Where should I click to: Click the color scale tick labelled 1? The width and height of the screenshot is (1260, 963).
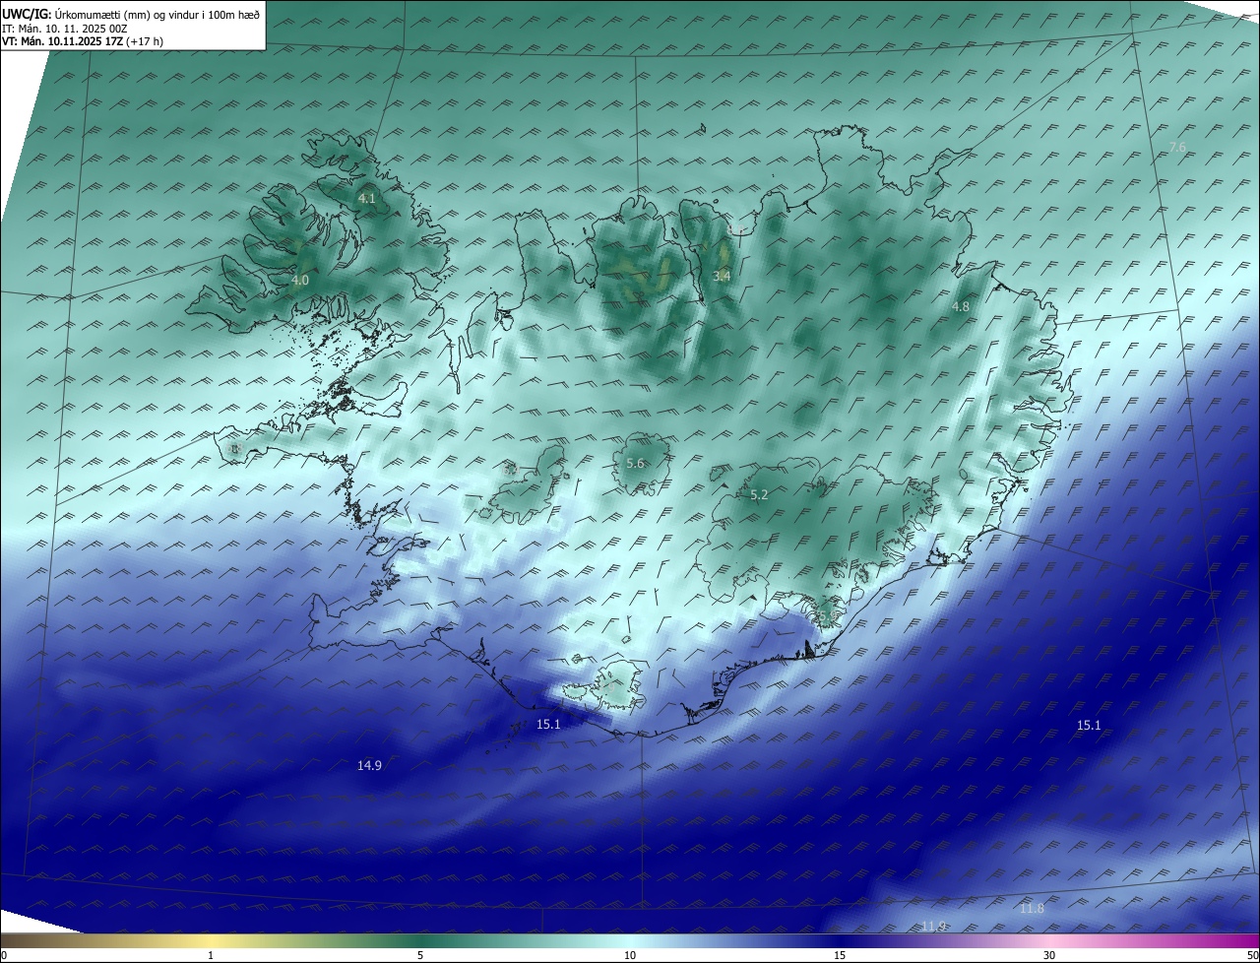pyautogui.click(x=211, y=955)
